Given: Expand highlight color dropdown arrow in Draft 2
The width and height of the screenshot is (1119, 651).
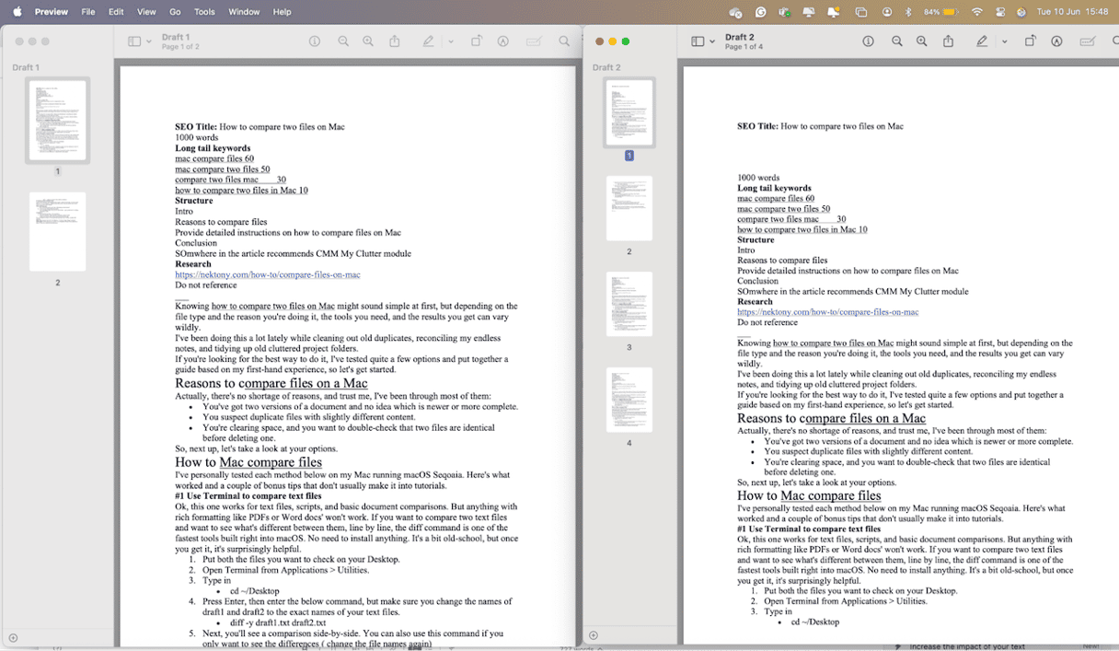Looking at the screenshot, I should (x=1004, y=41).
